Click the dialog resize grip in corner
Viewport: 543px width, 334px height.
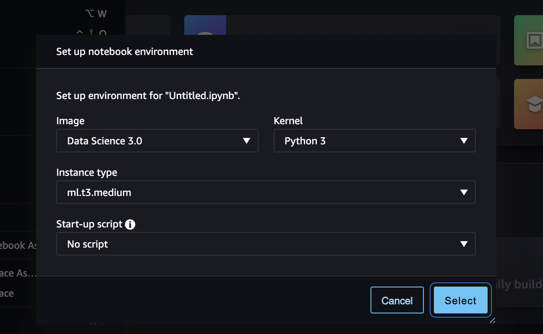pos(492,321)
